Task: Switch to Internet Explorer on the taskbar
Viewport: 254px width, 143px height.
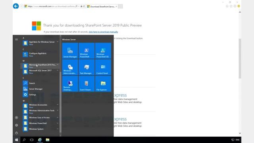Action: point(40,140)
